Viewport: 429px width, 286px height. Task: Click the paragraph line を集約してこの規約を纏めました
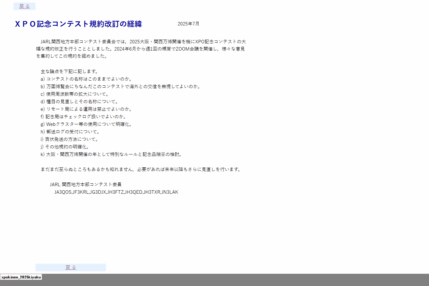coord(72,56)
